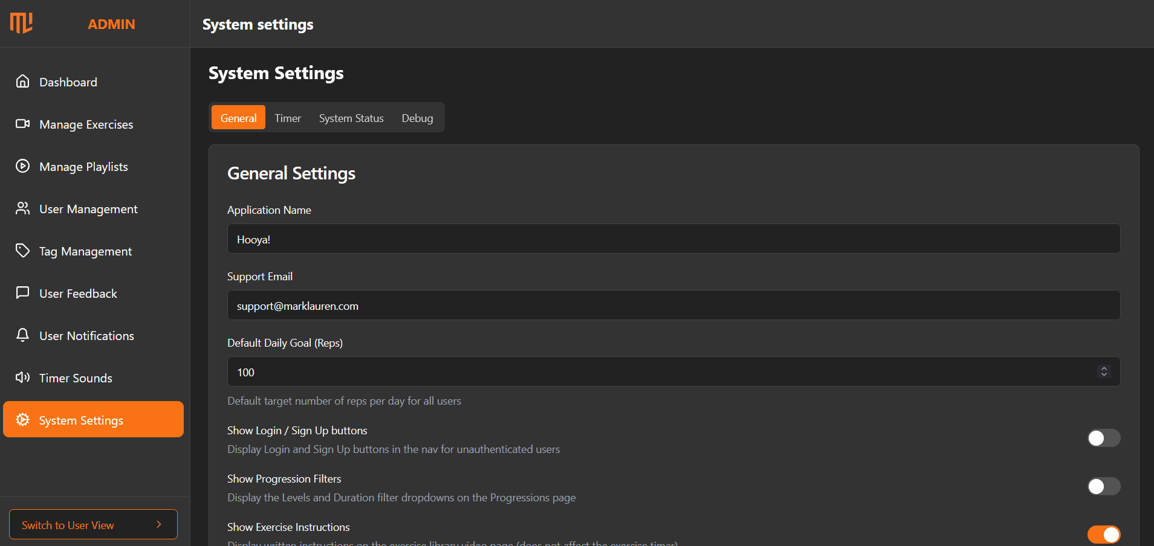1154x546 pixels.
Task: Click the Default Daily Goal number field
Action: pos(673,371)
